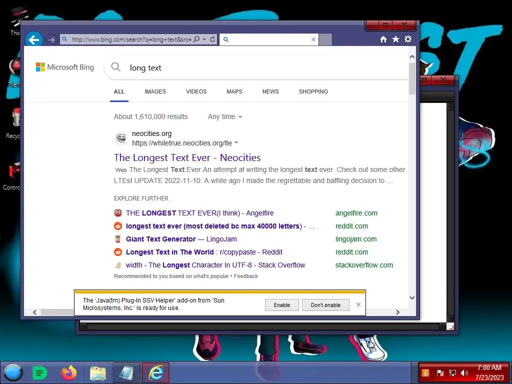This screenshot has height=384, width=512.
Task: Click the vertical scrollbar up arrow
Action: [x=412, y=57]
